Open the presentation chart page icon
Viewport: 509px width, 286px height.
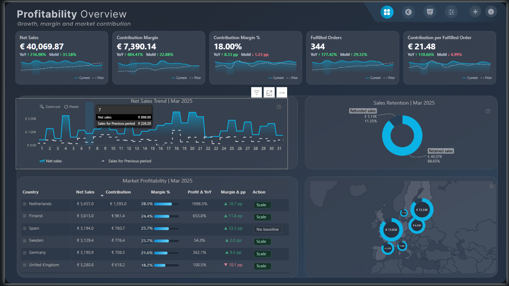(x=430, y=12)
